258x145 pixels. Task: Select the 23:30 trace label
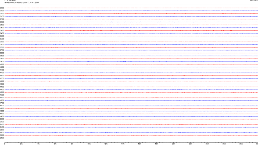pos(2,138)
